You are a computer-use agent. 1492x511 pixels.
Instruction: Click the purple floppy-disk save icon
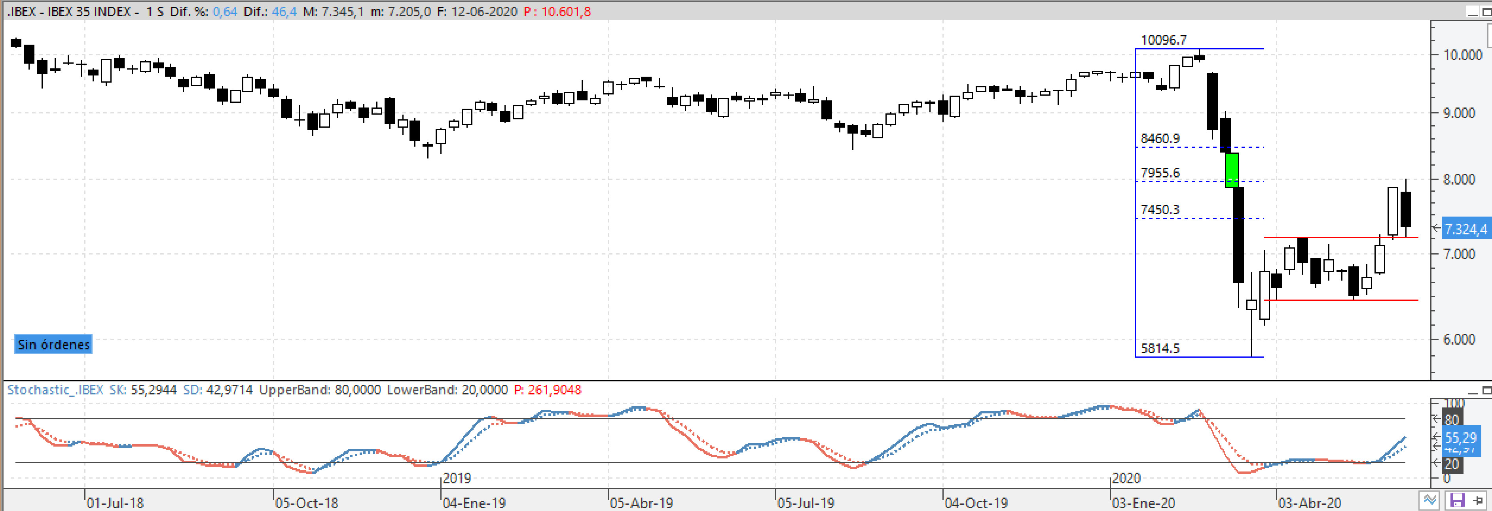point(1457,500)
